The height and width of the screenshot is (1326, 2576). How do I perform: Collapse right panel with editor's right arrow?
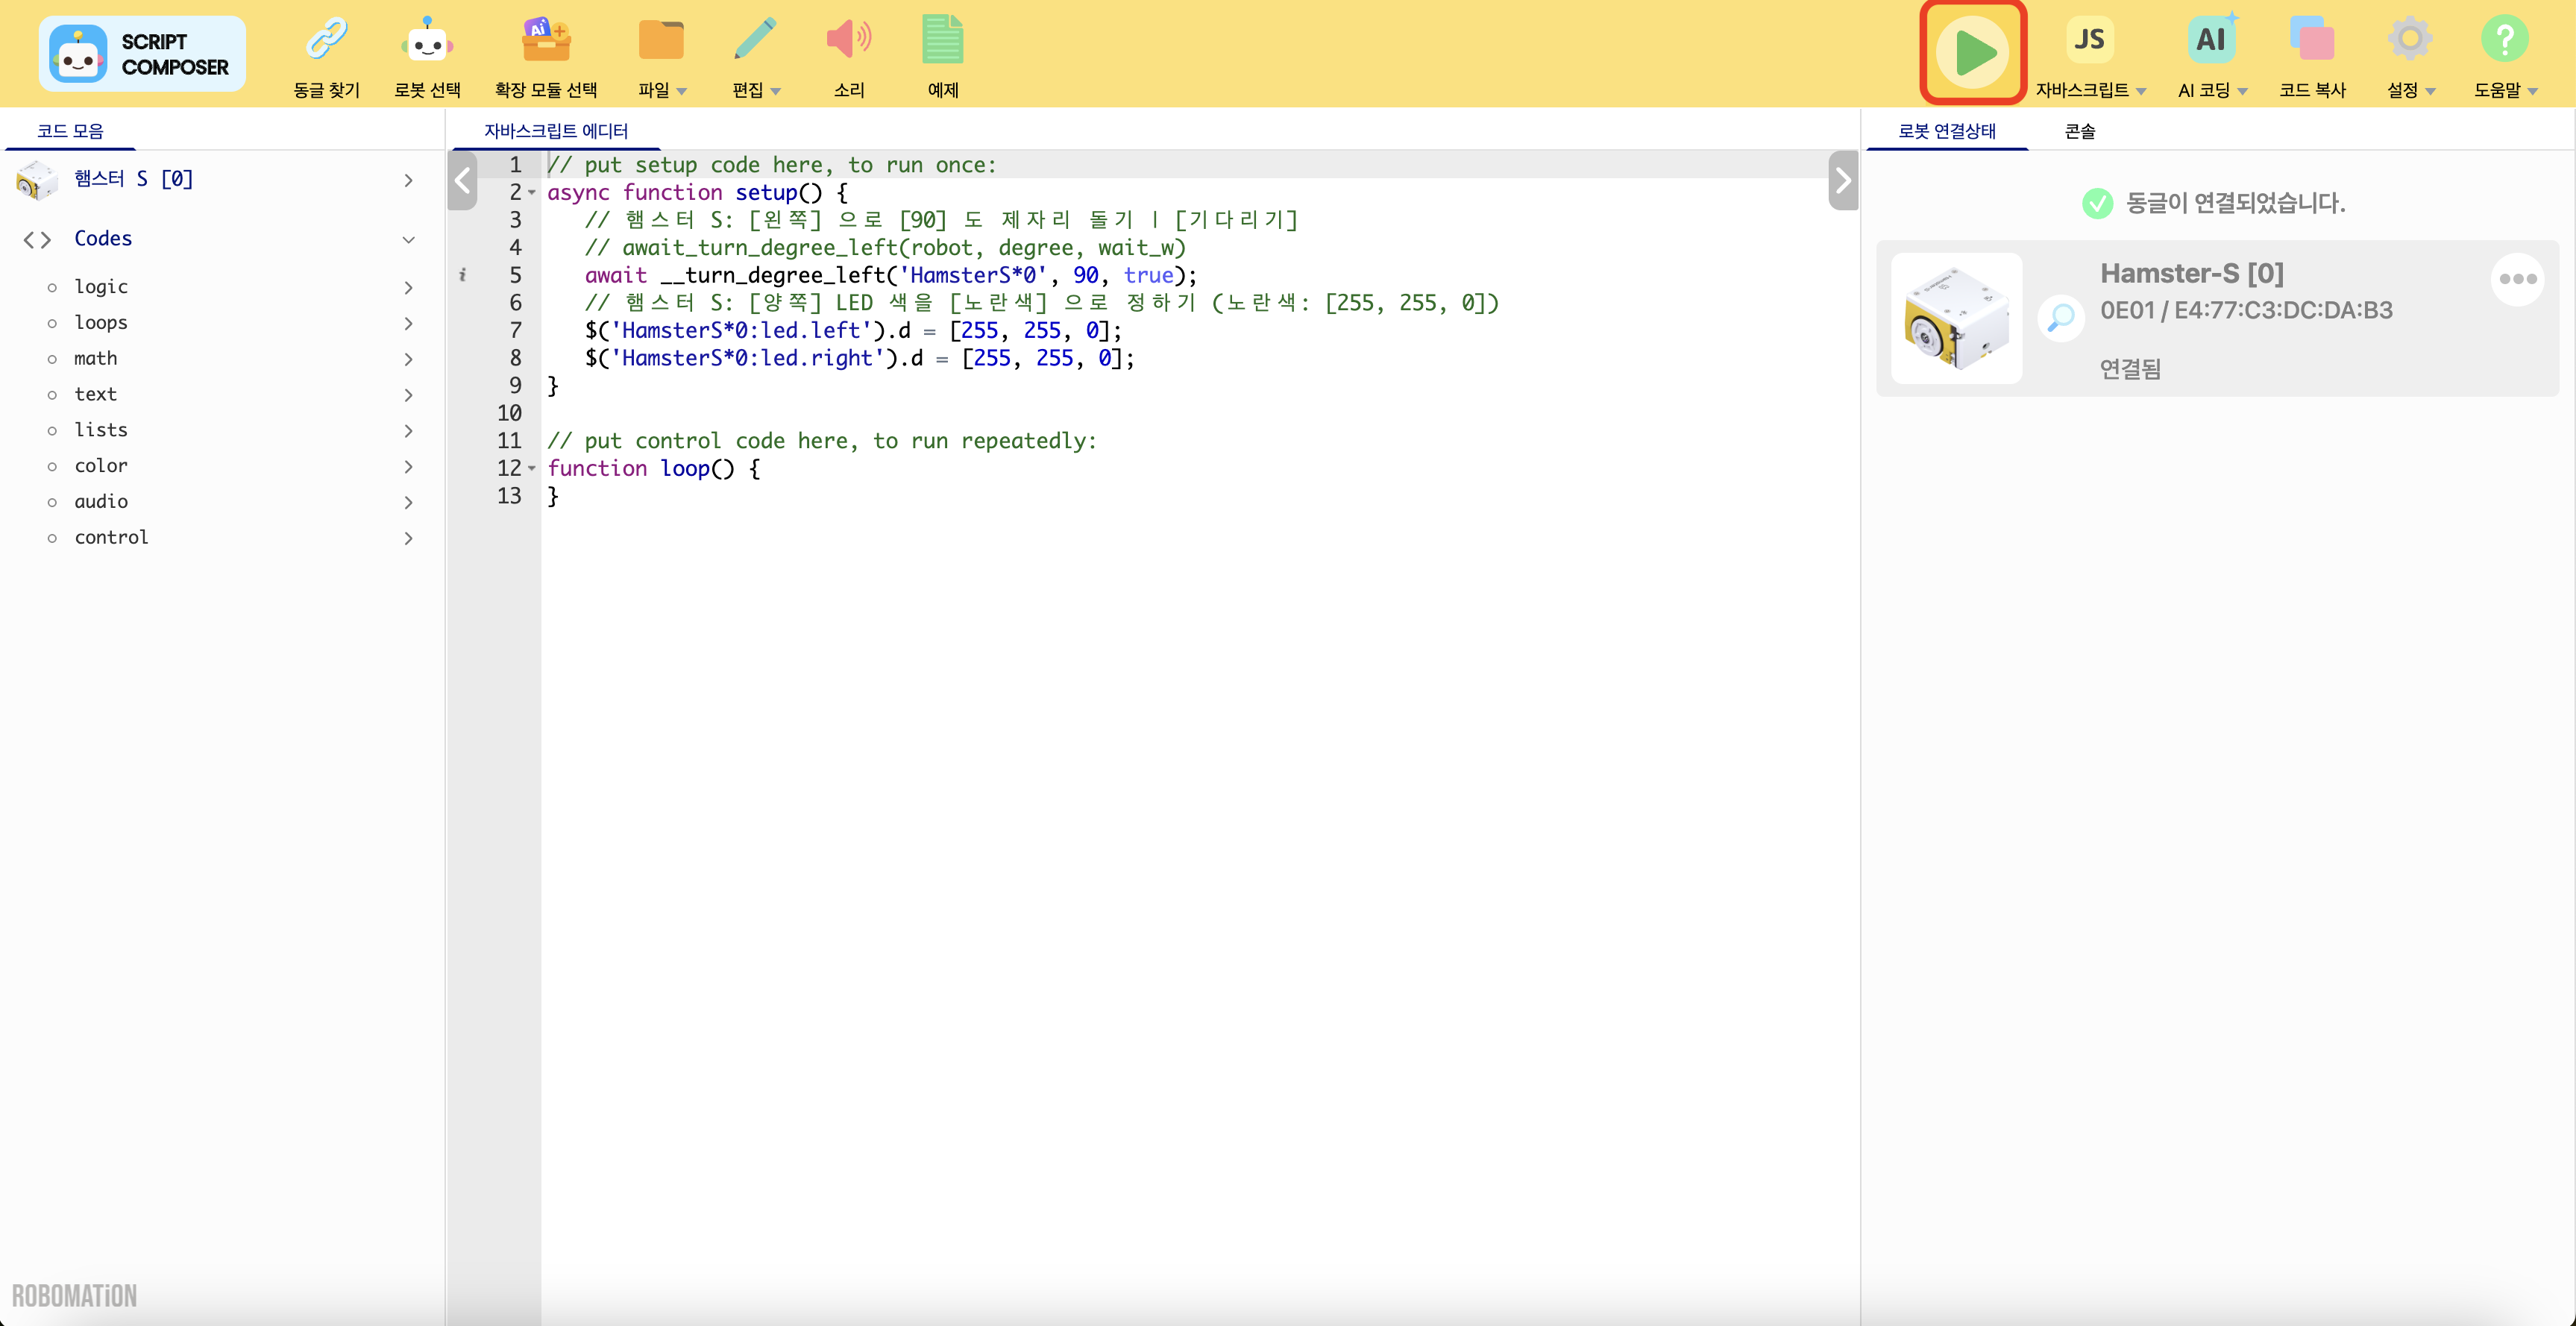(1842, 181)
